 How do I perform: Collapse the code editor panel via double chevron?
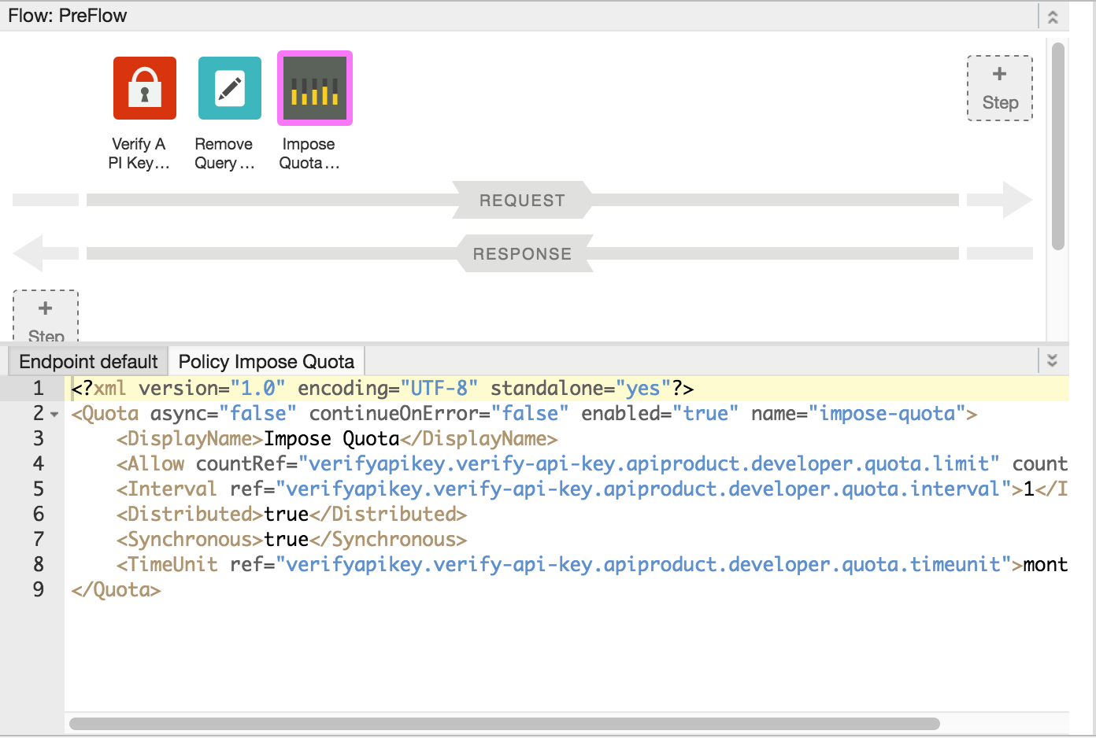(1053, 360)
